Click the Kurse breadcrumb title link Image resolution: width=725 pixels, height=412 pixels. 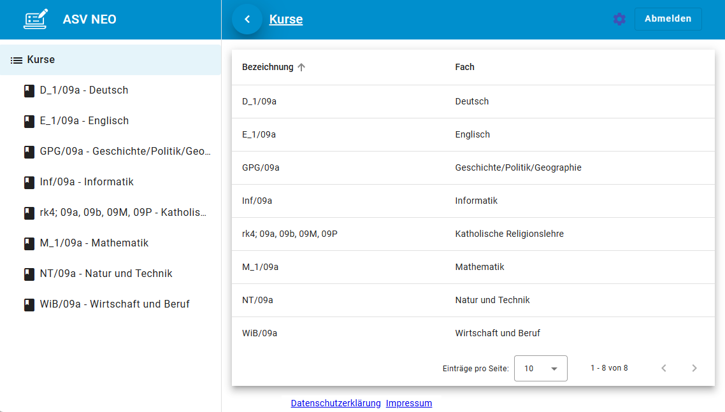pyautogui.click(x=286, y=19)
